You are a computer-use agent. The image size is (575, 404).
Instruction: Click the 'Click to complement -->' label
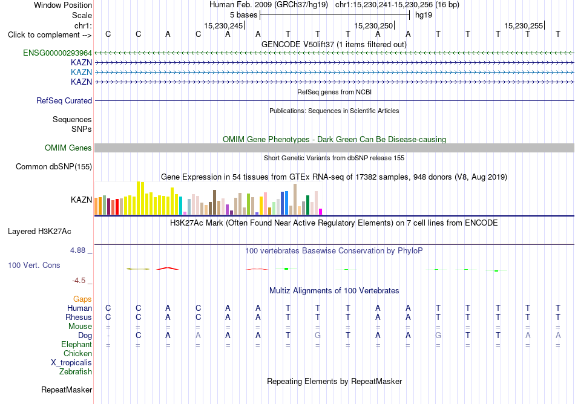point(50,35)
